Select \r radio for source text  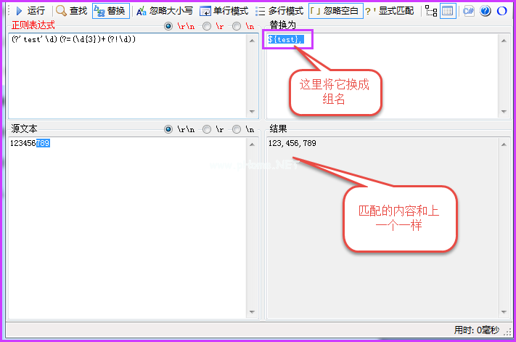(207, 129)
